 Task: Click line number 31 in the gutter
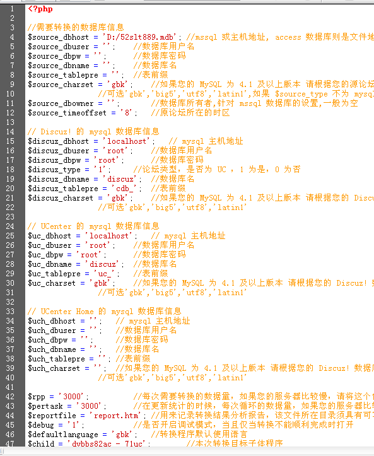click(x=10, y=293)
